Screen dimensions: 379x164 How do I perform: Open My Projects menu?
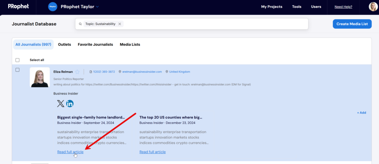272,7
